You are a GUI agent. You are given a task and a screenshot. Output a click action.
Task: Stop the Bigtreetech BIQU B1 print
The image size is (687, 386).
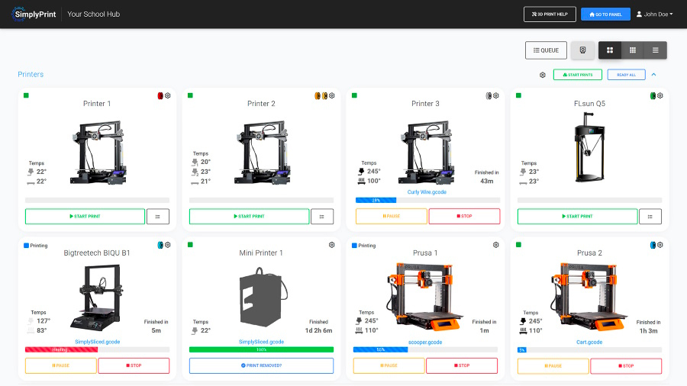pos(134,365)
